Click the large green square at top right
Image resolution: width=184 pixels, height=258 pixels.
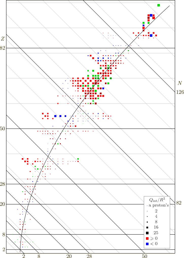click(159, 5)
